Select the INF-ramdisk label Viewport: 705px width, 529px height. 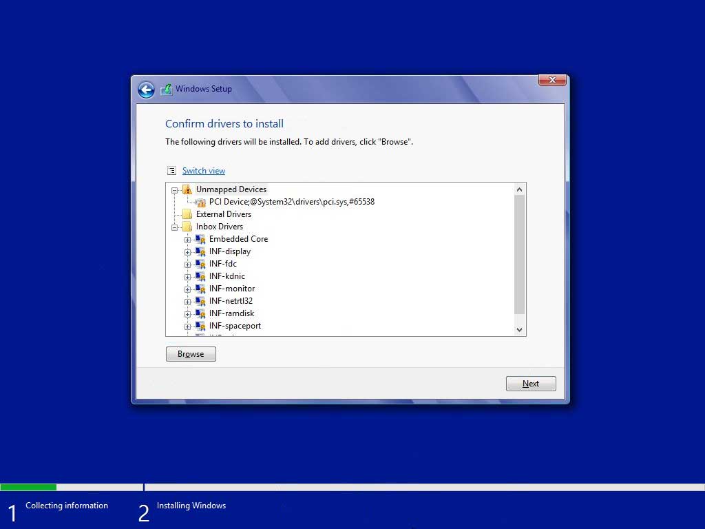231,313
